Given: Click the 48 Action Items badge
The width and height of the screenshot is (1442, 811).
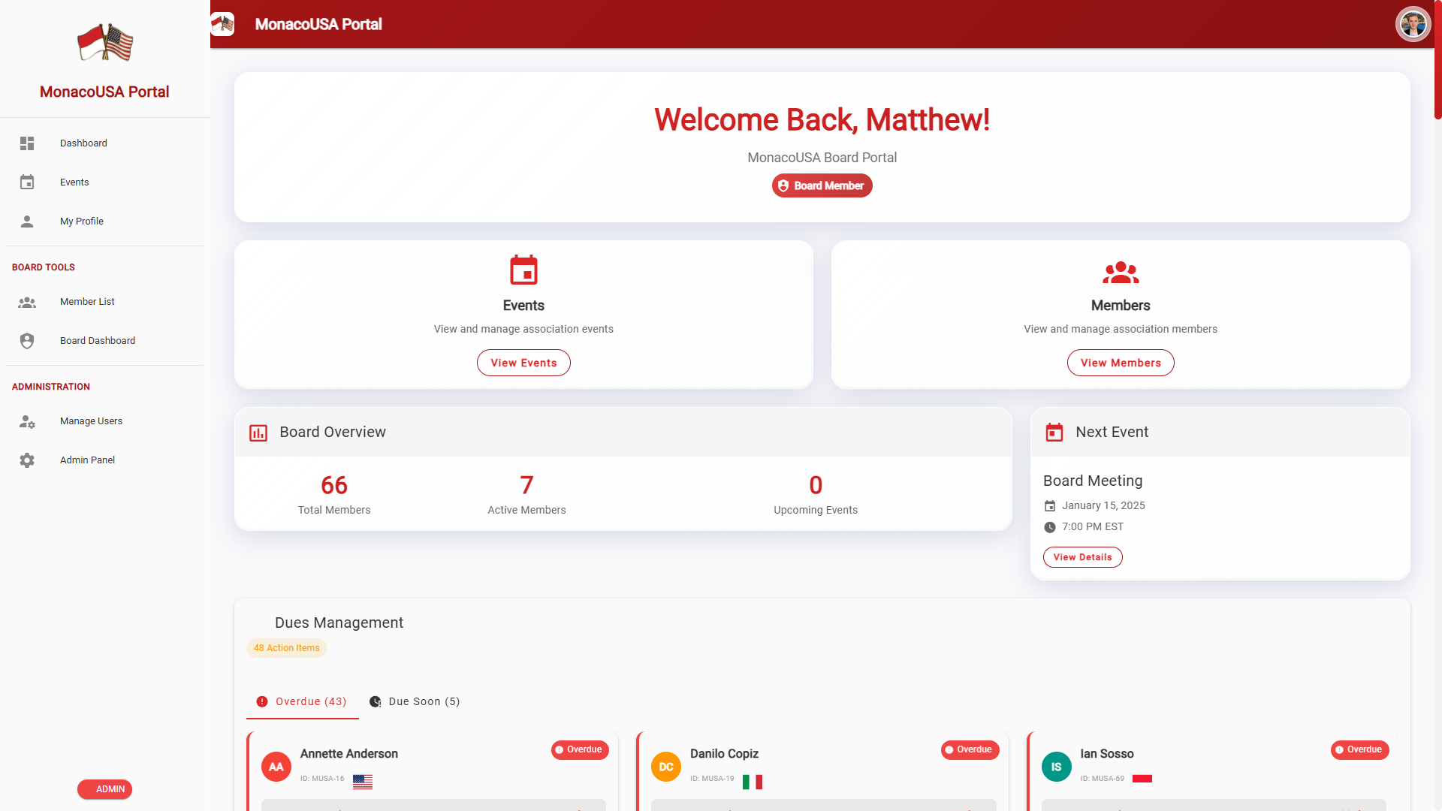Looking at the screenshot, I should [x=286, y=648].
